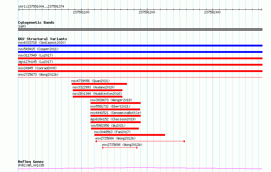
Task: Click the nsv6333718 (Sedlazeck2020) label
Action: (42, 43)
